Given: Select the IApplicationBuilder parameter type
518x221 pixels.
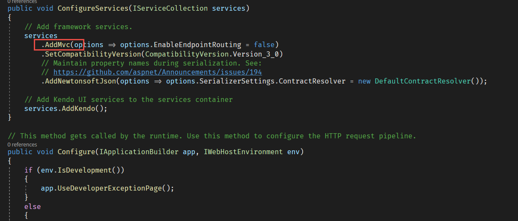Looking at the screenshot, I should point(137,152).
